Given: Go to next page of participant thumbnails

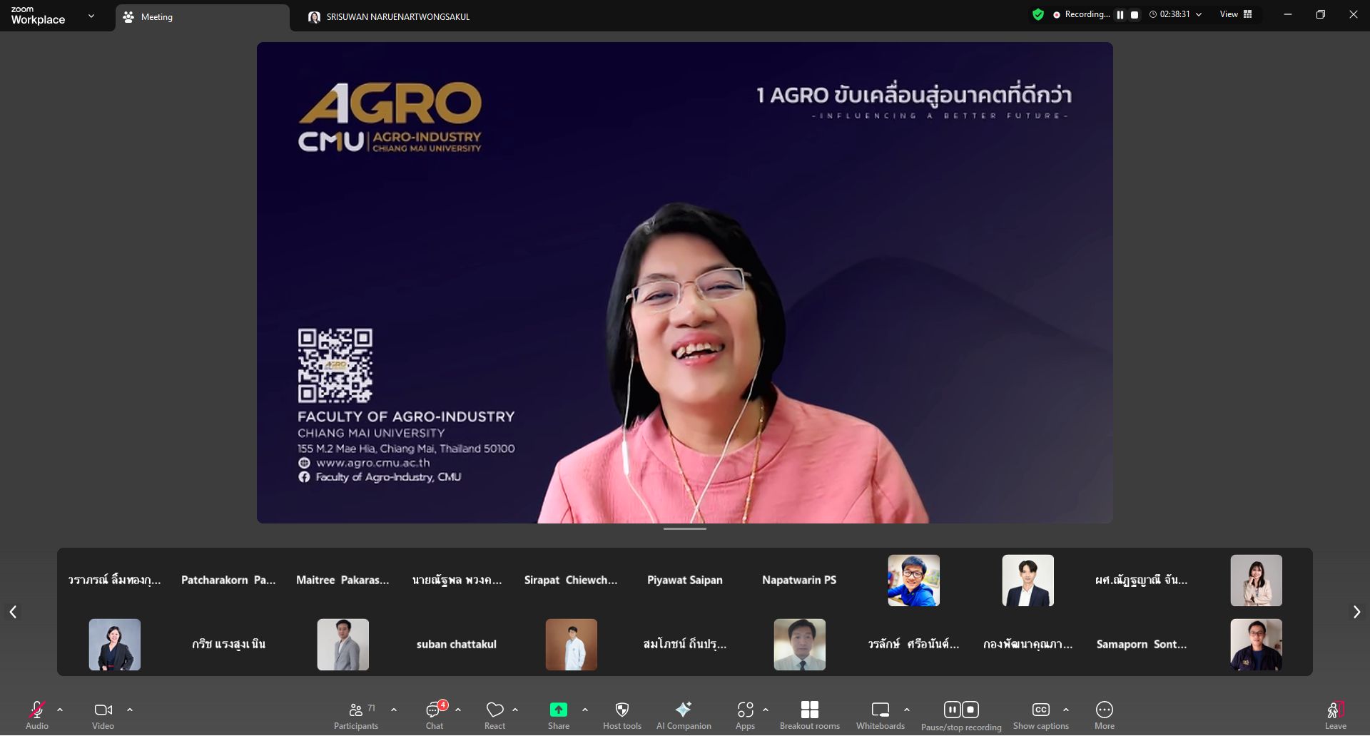Looking at the screenshot, I should coord(1356,612).
